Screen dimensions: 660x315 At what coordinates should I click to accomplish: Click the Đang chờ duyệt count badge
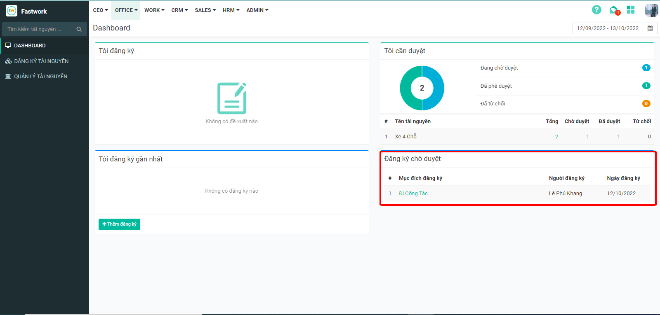pos(646,68)
